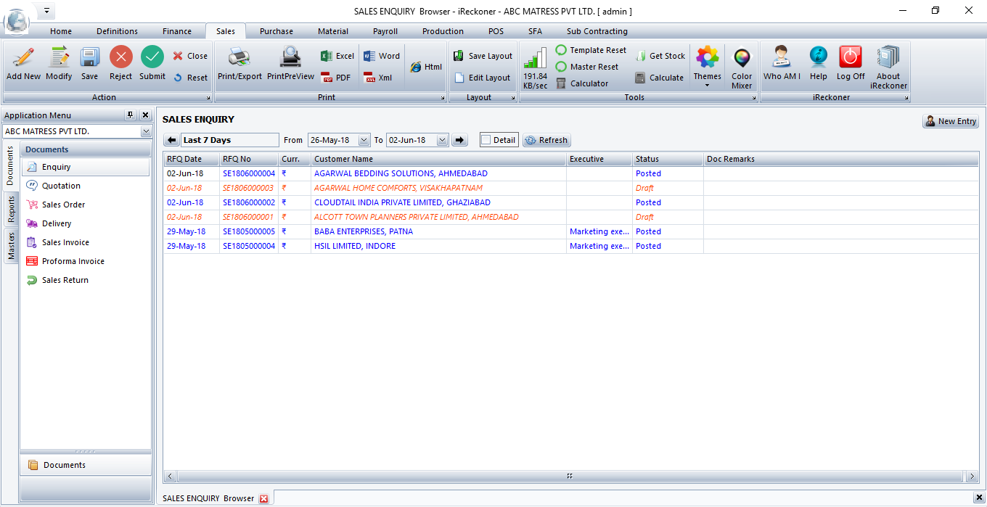Switch to the Purchase ribbon tab

coord(277,31)
